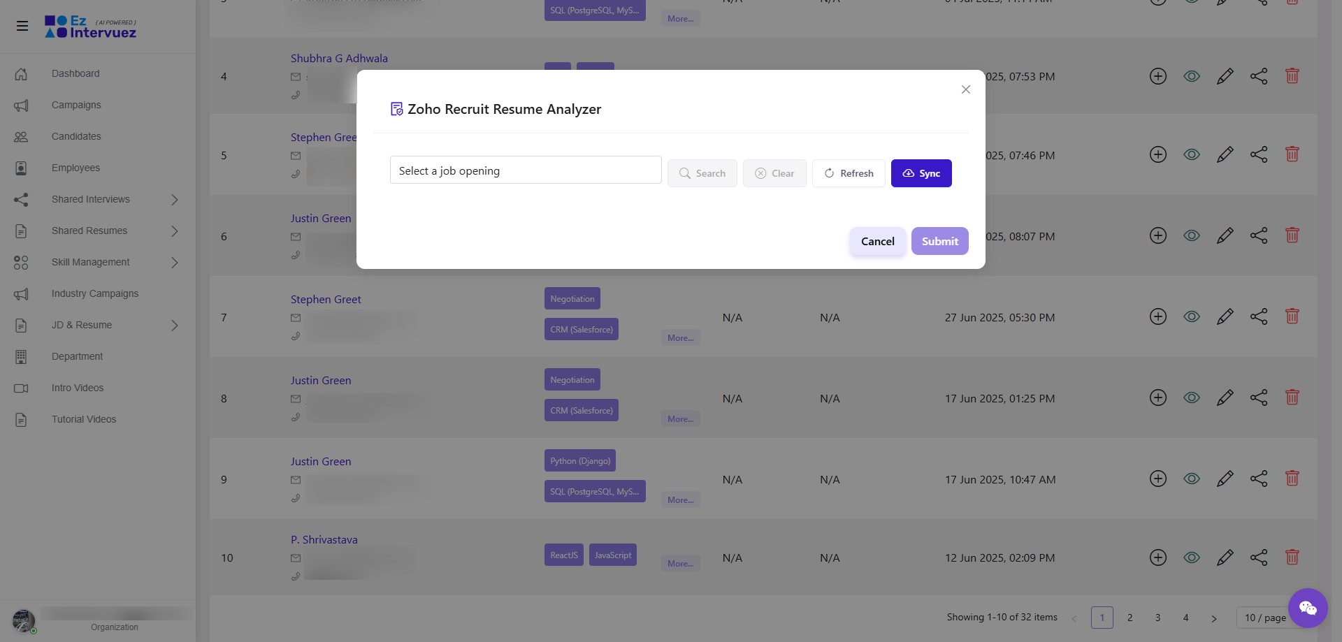Expand the Skill Management sidebar section
The image size is (1342, 642).
coord(174,263)
